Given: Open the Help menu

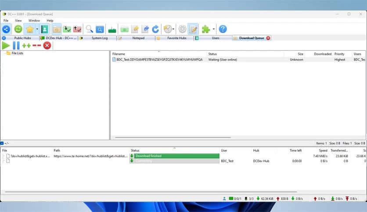Looking at the screenshot, I should 50,21.
